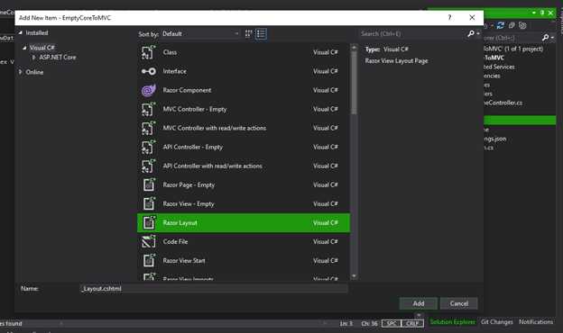
Task: Click the template list scrollbar thumb
Action: 354,83
